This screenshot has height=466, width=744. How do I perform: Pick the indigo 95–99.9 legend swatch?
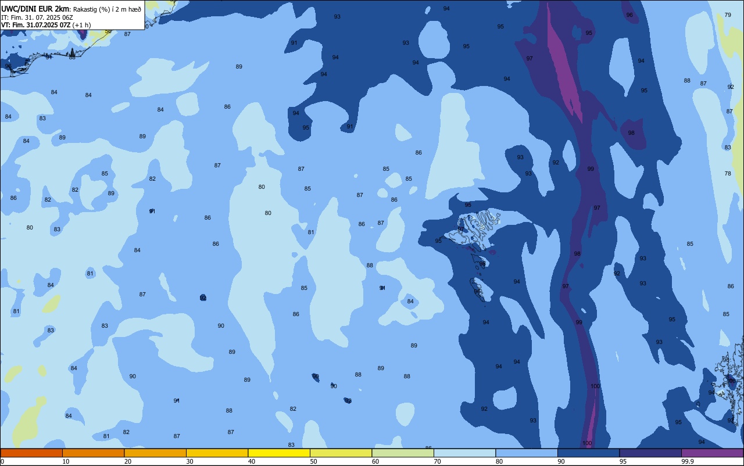point(650,453)
